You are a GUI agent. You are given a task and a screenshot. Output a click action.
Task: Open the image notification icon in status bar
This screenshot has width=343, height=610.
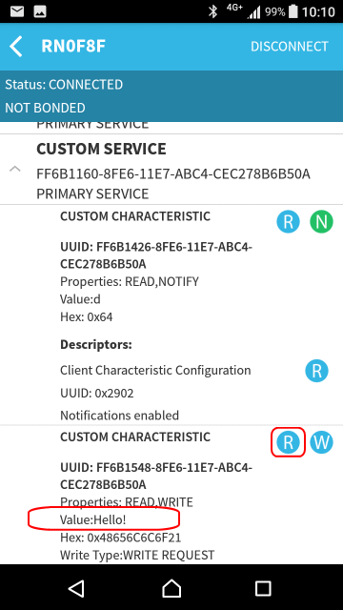40,11
